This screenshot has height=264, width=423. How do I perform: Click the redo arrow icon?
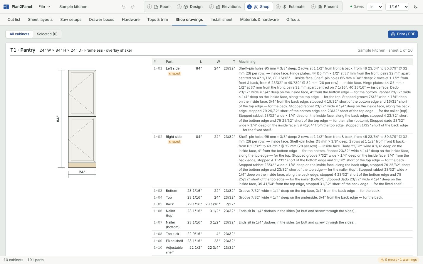click(133, 7)
